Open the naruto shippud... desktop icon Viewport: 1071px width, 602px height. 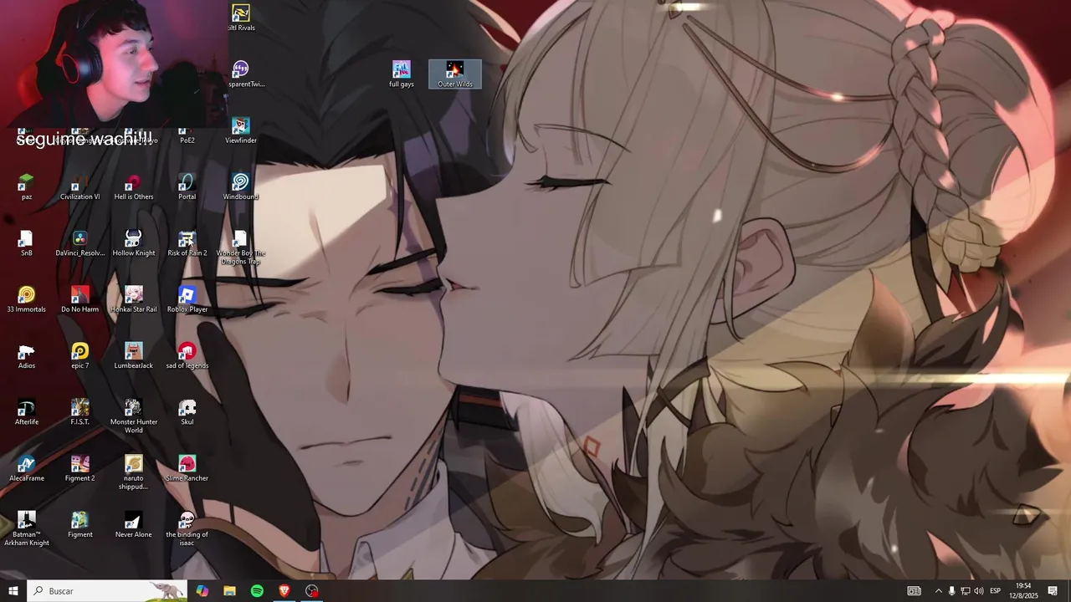click(134, 473)
